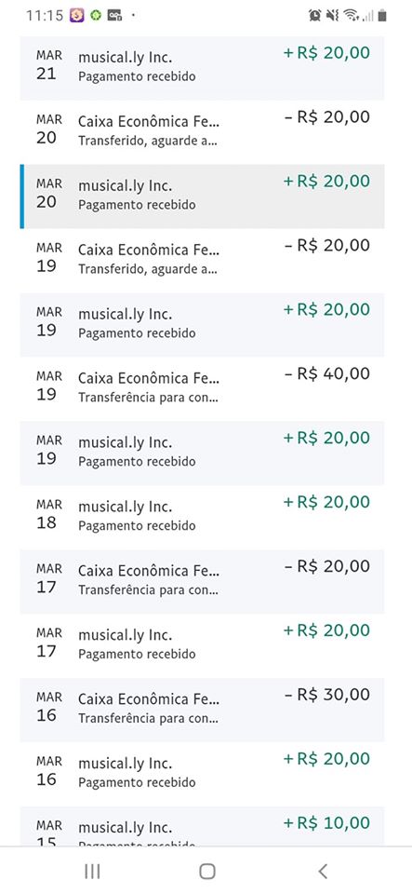
Task: Select highlighted Mar 20 musical.ly payment
Action: 202,196
